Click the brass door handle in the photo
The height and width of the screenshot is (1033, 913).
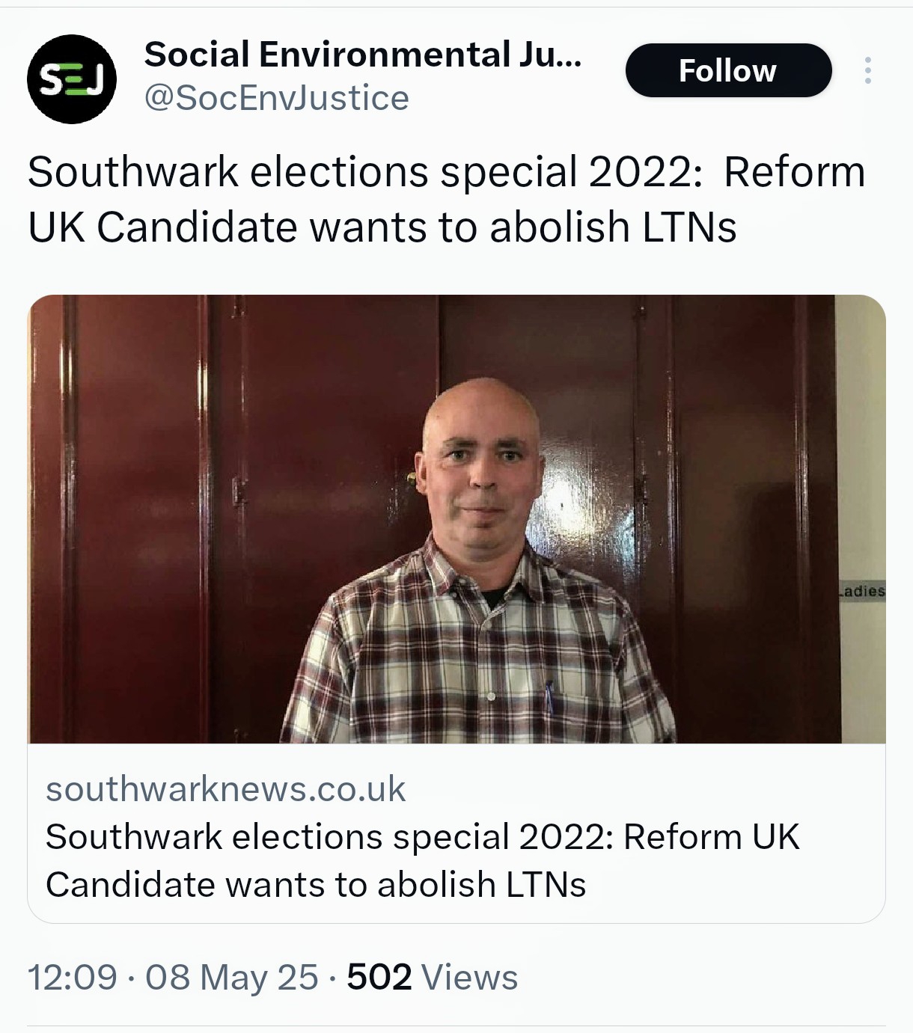[411, 476]
